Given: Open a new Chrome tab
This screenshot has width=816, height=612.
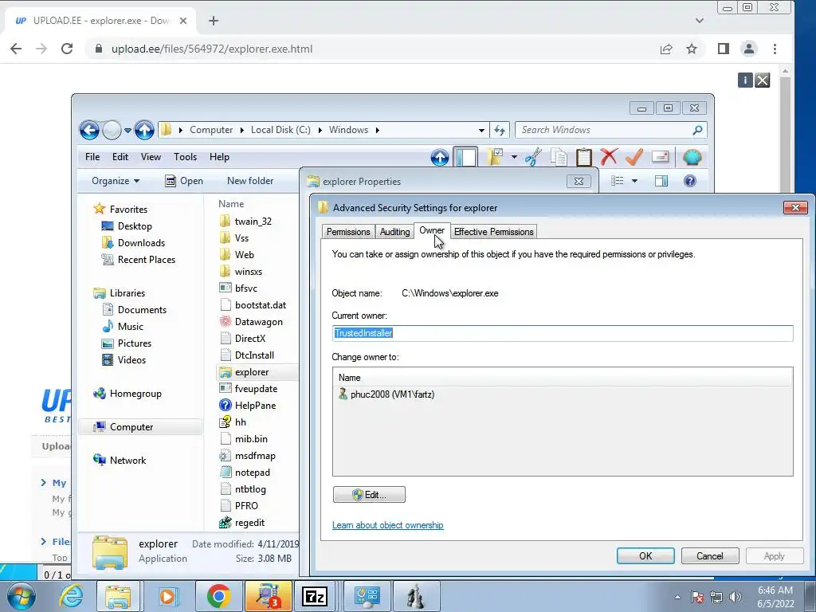Looking at the screenshot, I should (214, 21).
